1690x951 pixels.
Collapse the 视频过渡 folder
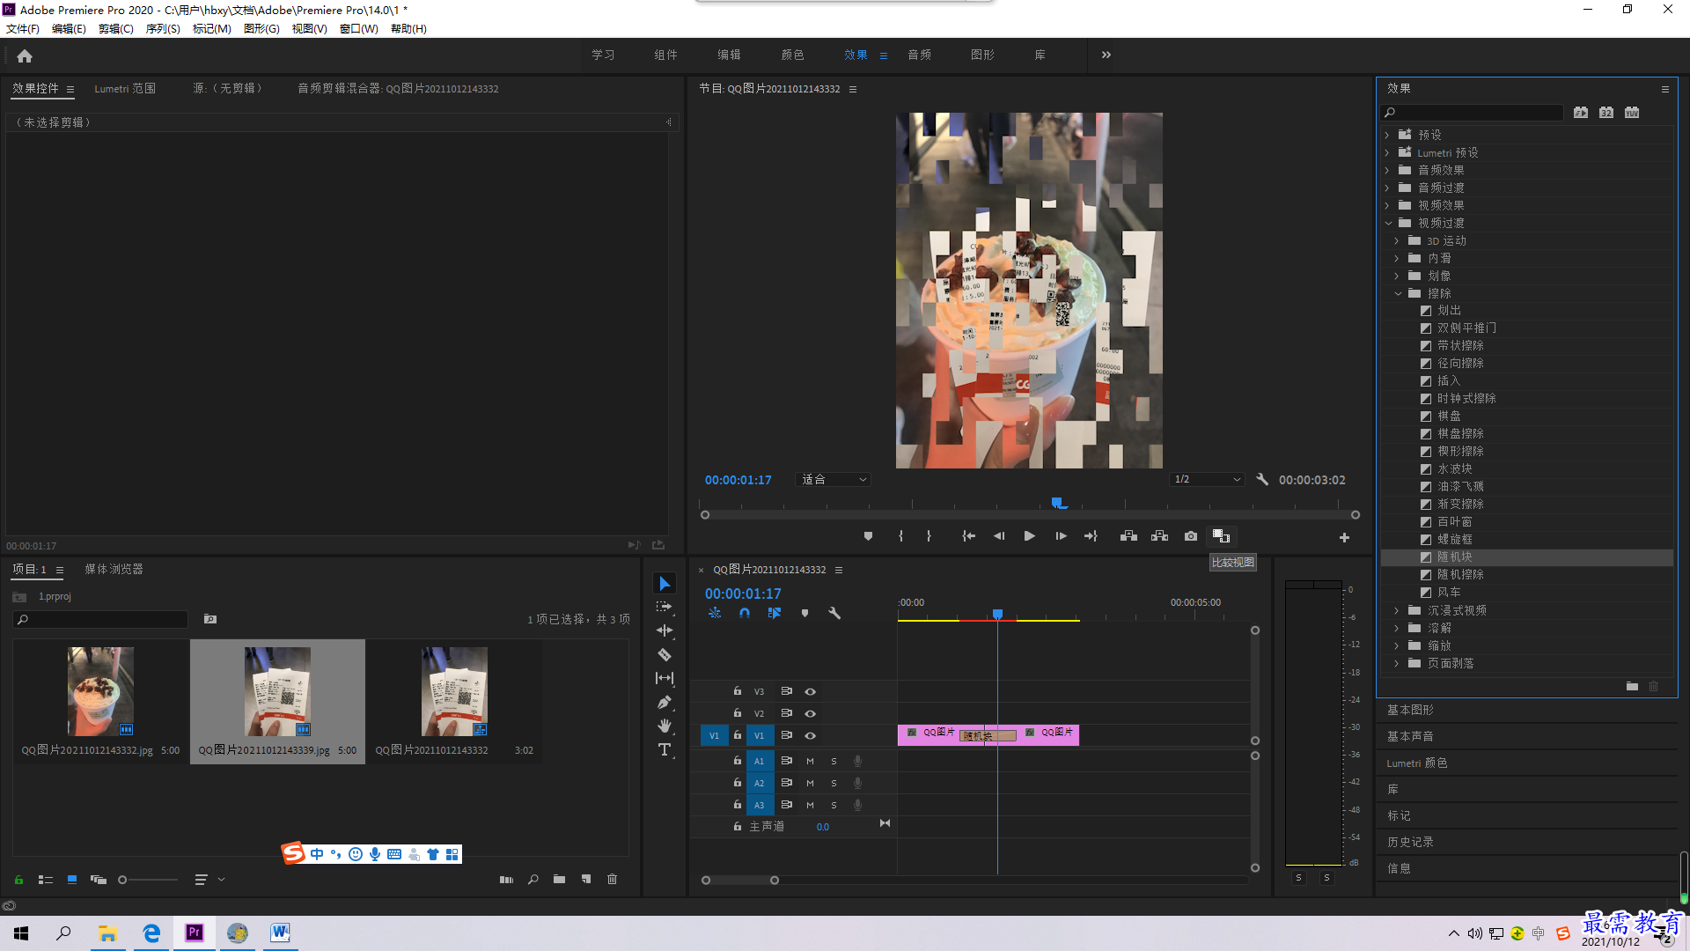[1388, 223]
